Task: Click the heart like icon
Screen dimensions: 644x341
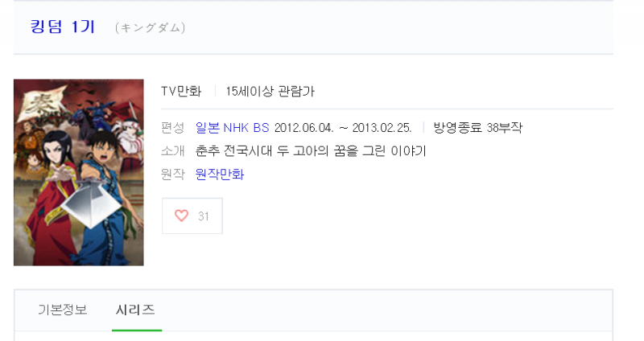Action: click(x=181, y=216)
